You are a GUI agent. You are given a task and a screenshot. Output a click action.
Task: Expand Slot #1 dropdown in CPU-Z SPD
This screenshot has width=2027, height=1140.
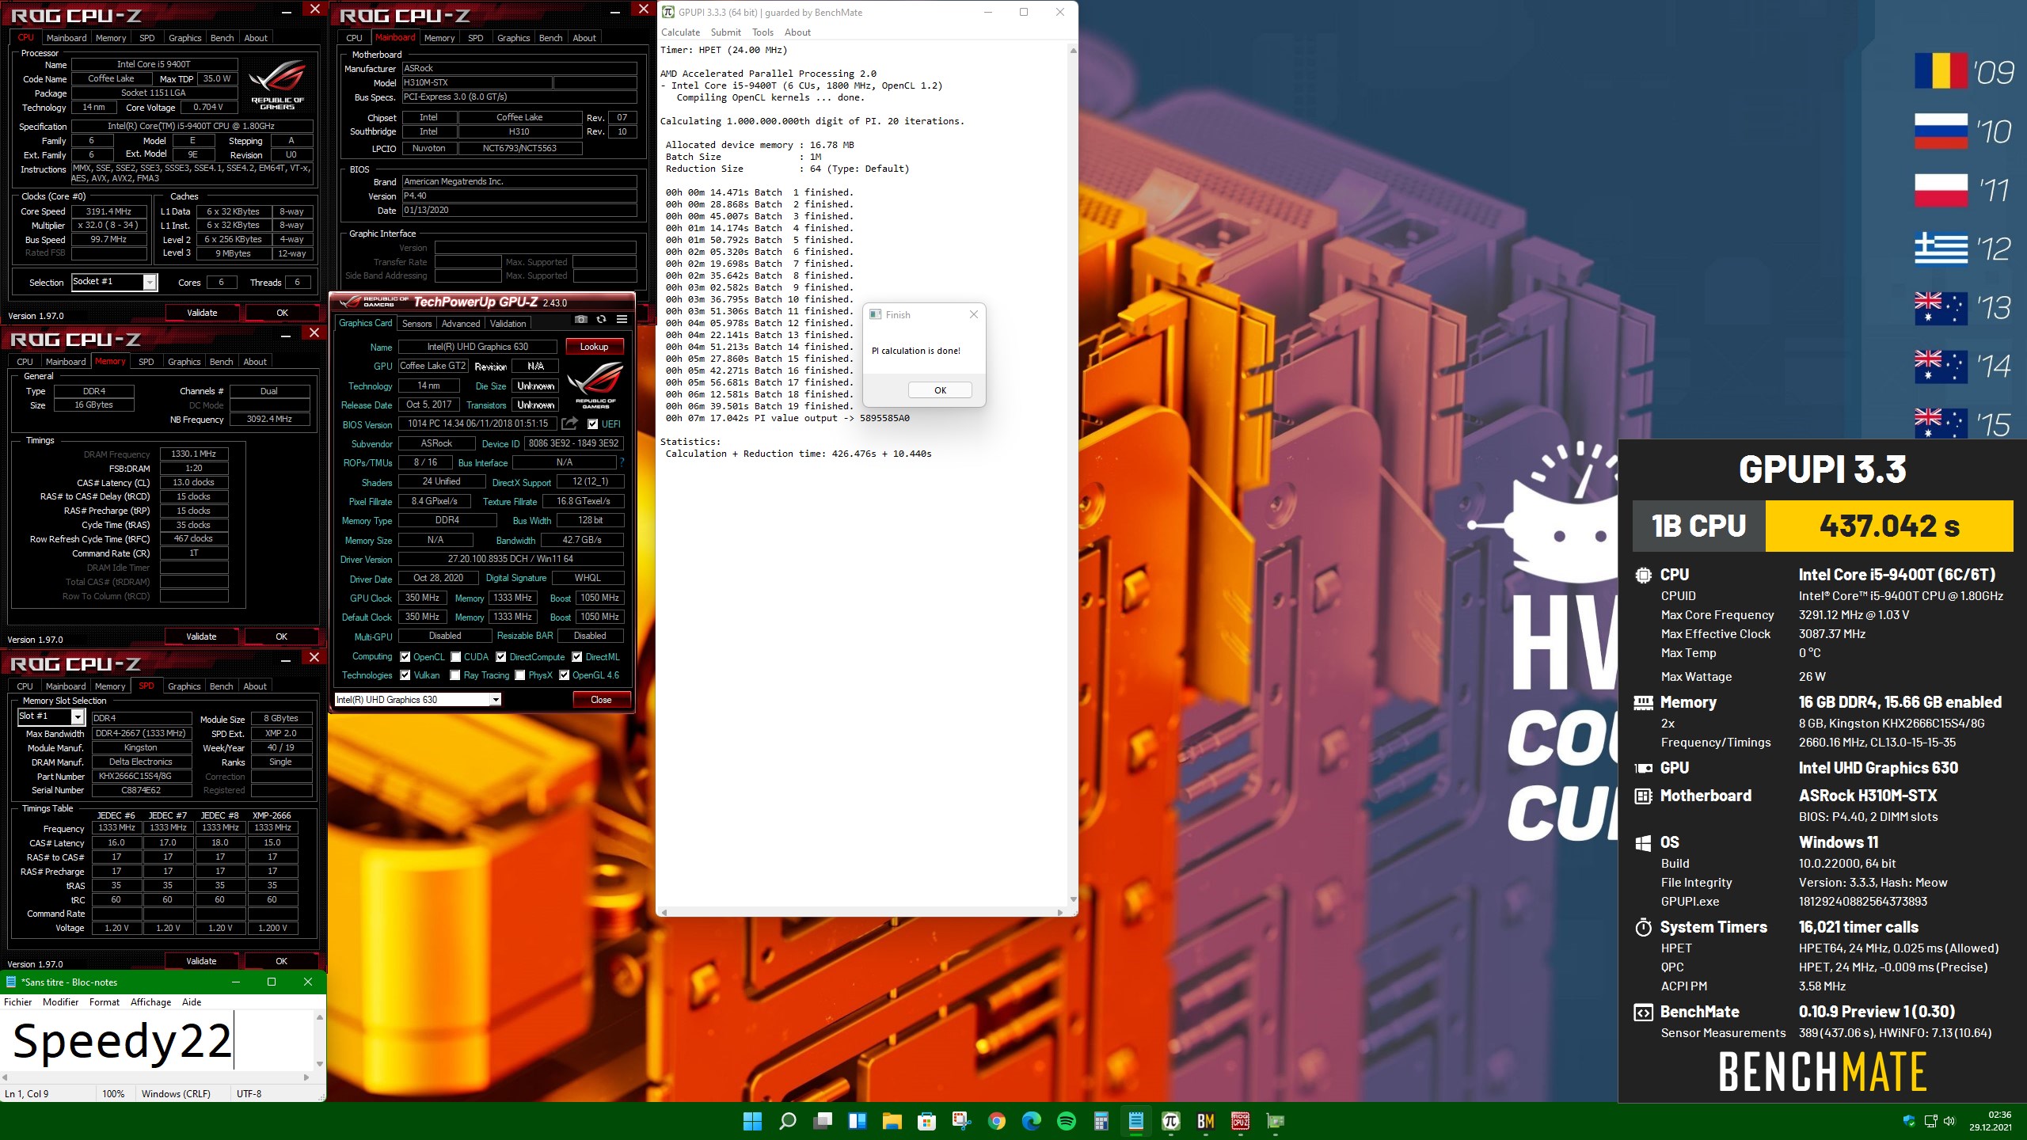[78, 716]
